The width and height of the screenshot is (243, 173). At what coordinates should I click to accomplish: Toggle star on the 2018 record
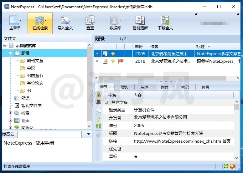[x=113, y=61]
